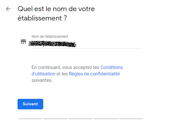Click the "En continuant, vous acceptez les" text
Screen dimensions: 182x131
coord(65,67)
